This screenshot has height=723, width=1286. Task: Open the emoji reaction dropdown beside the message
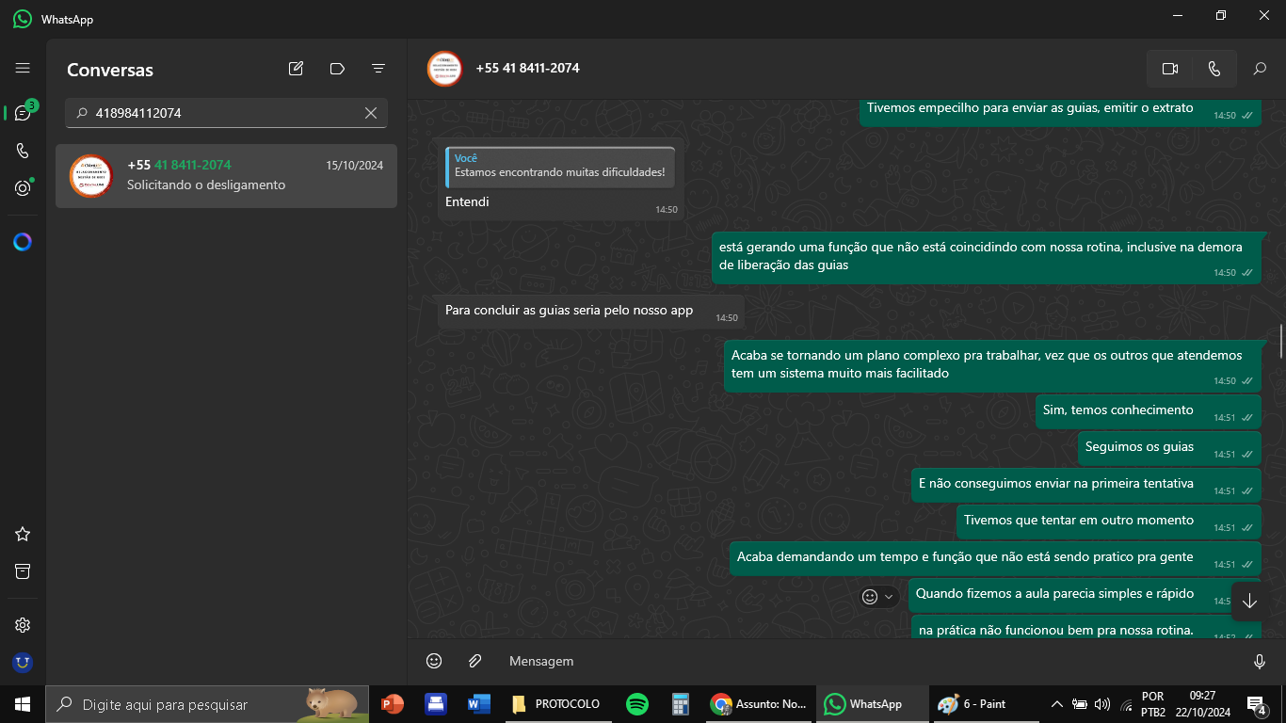pos(879,596)
